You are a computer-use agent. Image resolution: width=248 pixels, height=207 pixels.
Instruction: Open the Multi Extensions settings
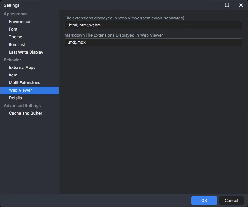point(24,83)
